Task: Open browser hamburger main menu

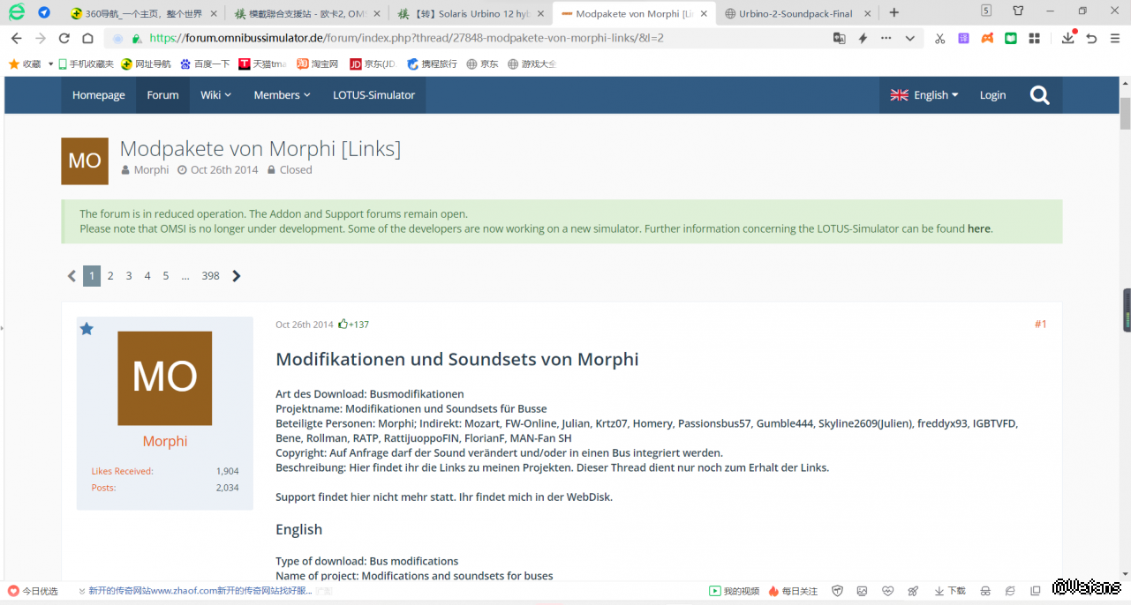Action: tap(1115, 38)
